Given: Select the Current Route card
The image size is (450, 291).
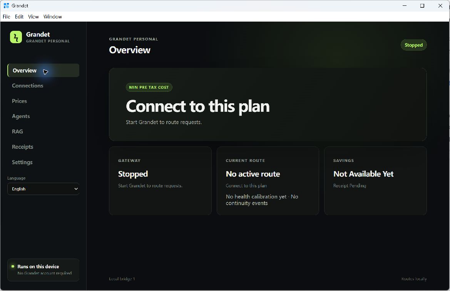Looking at the screenshot, I should point(268,181).
